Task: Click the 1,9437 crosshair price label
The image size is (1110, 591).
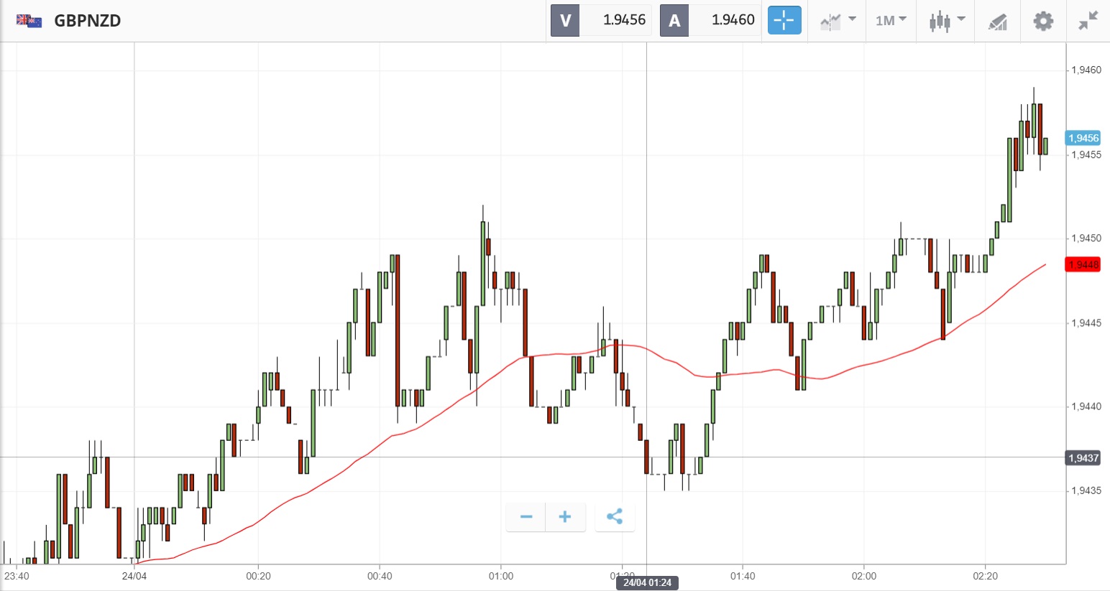Action: (x=1083, y=458)
